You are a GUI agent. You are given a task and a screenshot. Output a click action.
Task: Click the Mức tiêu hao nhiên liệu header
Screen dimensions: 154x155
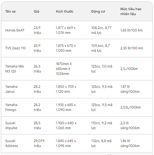[131, 11]
